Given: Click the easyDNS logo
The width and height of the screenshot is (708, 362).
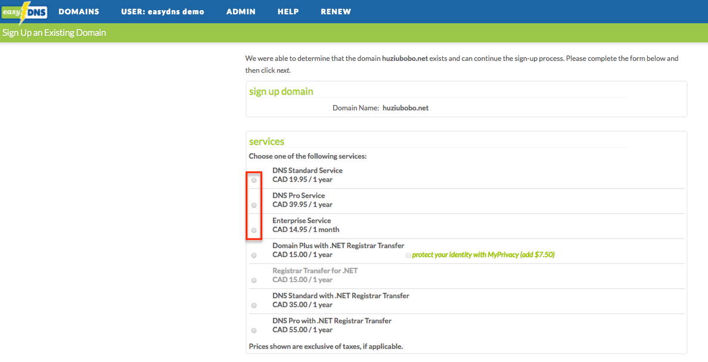Looking at the screenshot, I should 24,12.
